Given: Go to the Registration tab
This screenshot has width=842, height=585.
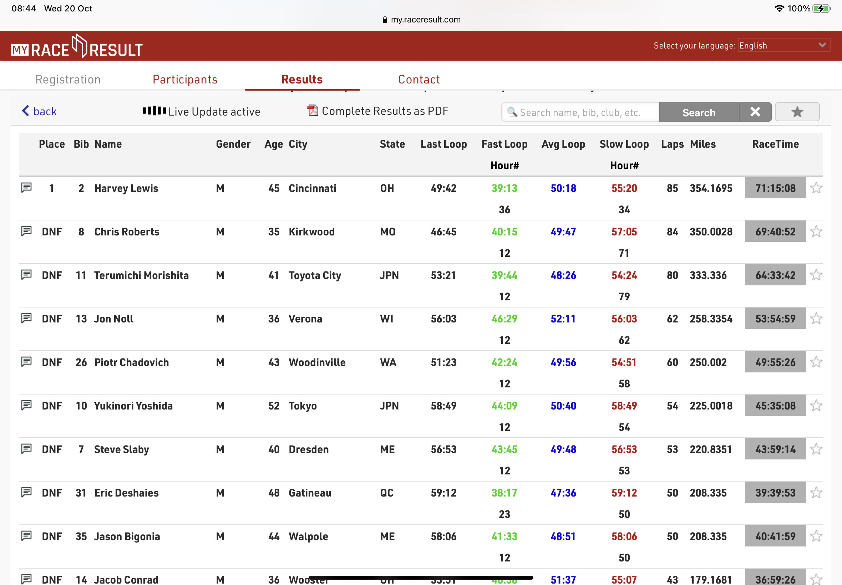Looking at the screenshot, I should 68,80.
